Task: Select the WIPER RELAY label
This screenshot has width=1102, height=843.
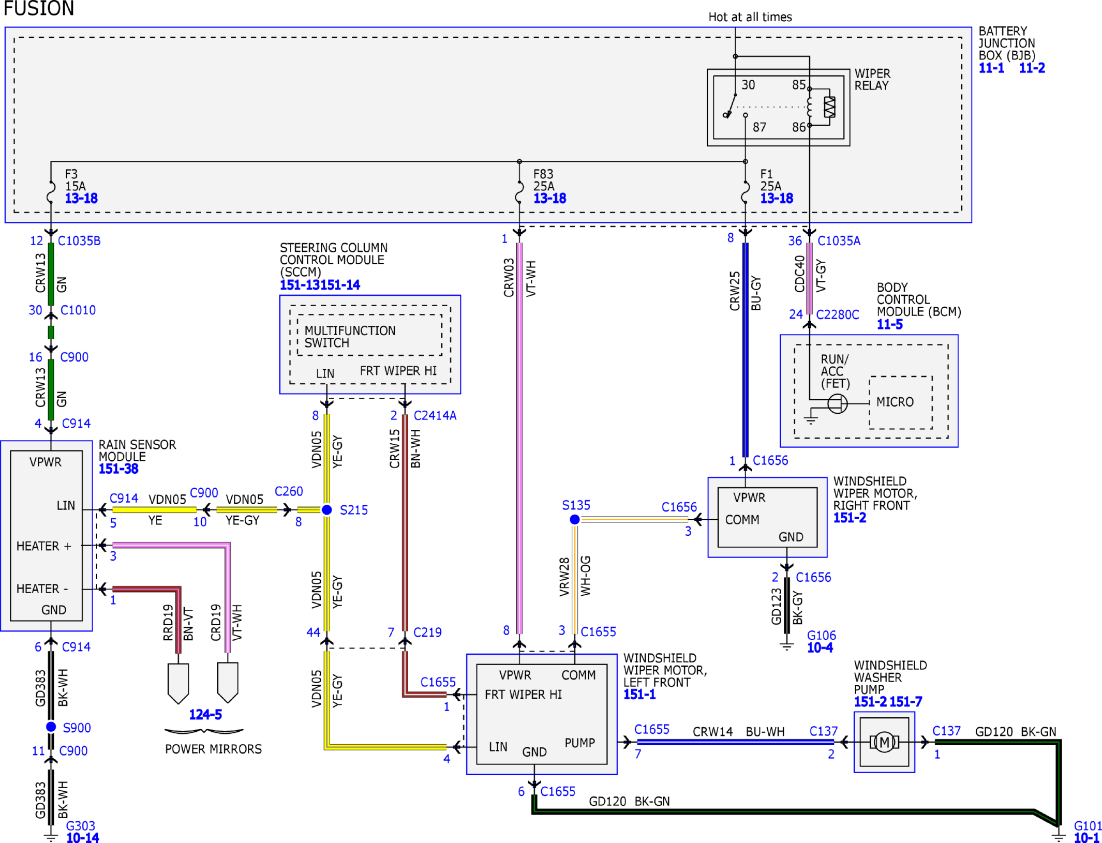Action: pyautogui.click(x=872, y=80)
